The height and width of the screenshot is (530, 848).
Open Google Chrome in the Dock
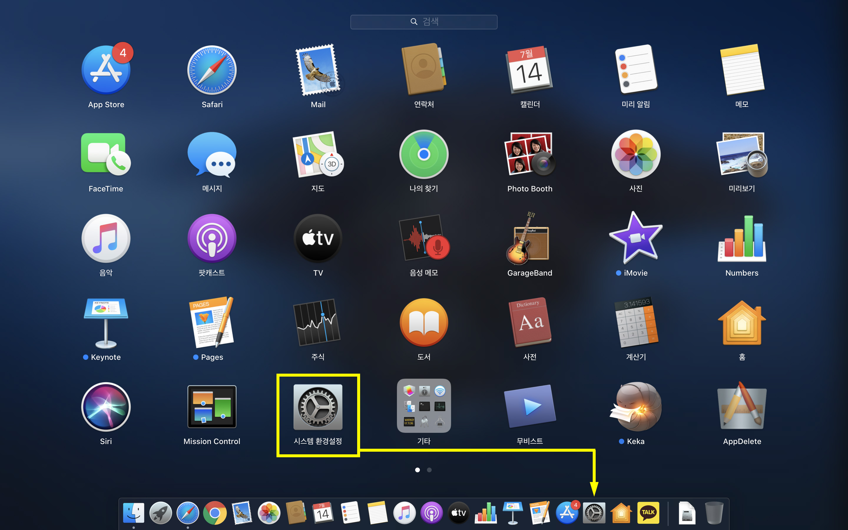pyautogui.click(x=215, y=513)
